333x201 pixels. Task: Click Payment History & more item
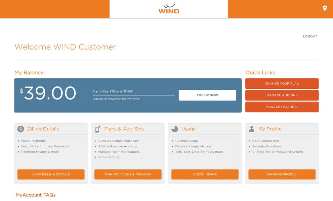(x=40, y=152)
